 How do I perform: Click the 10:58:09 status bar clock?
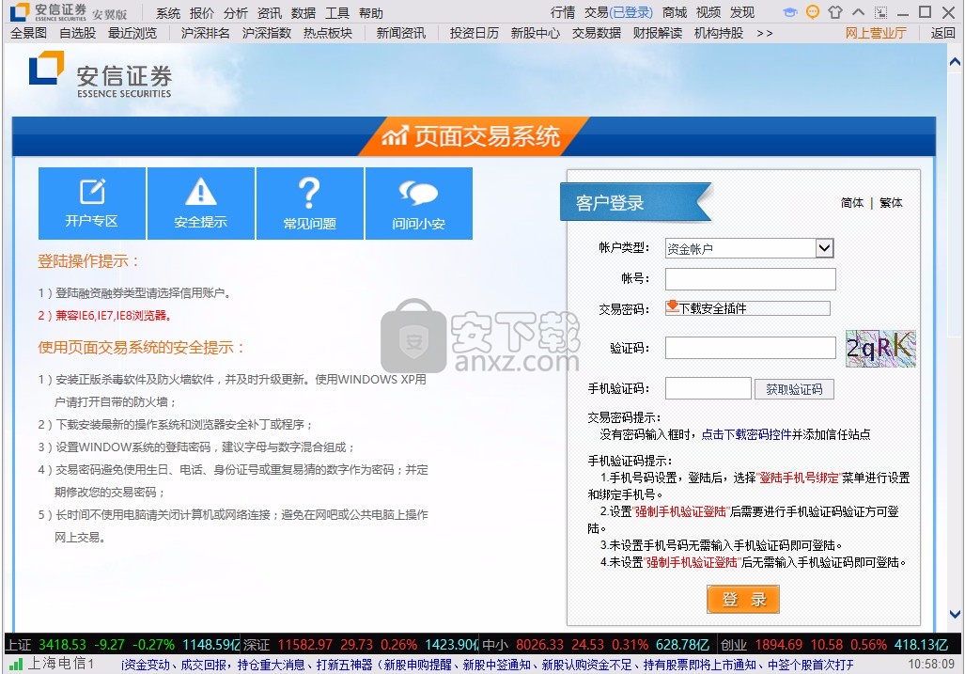point(931,665)
